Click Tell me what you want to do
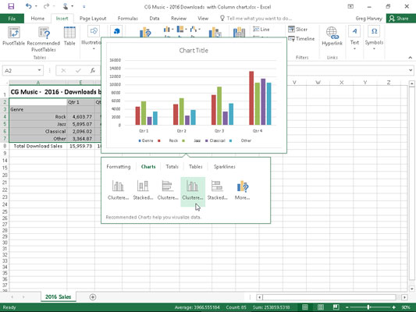This screenshot has width=416, height=312. tap(256, 18)
